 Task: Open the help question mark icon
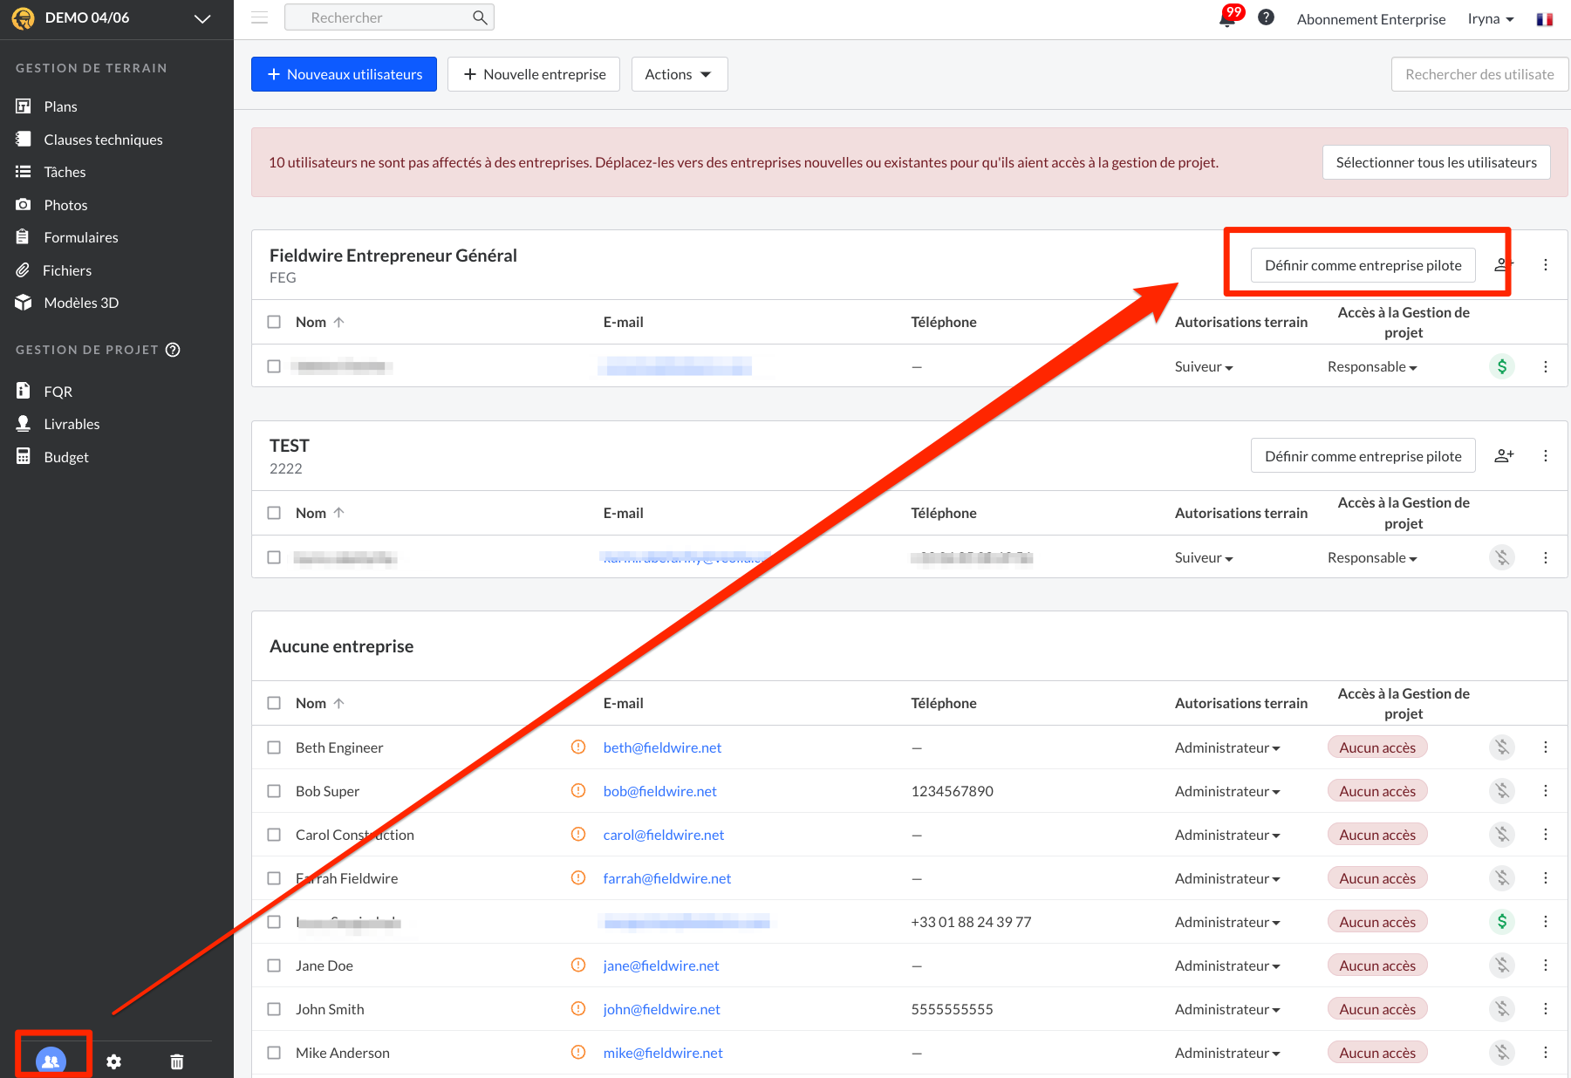pos(1266,17)
